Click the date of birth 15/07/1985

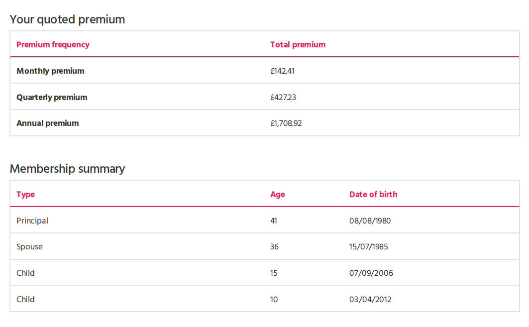[x=368, y=247]
